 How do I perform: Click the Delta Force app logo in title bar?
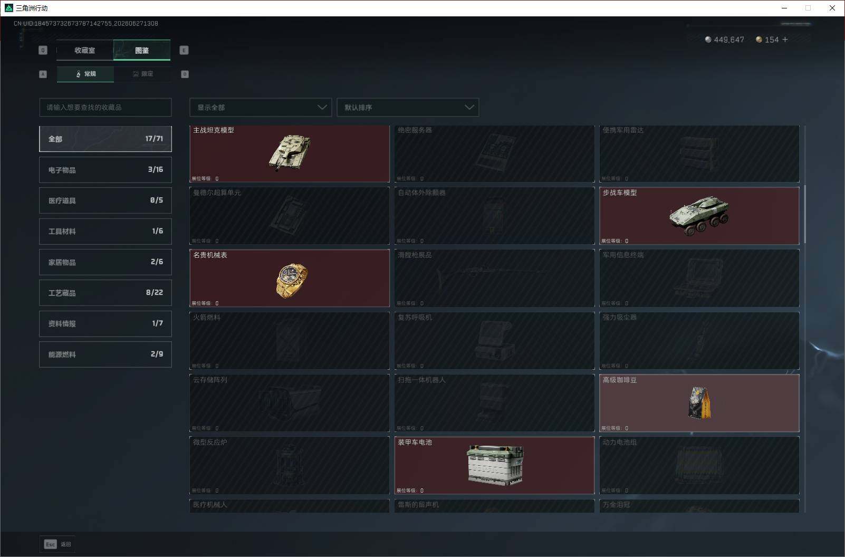pyautogui.click(x=8, y=8)
